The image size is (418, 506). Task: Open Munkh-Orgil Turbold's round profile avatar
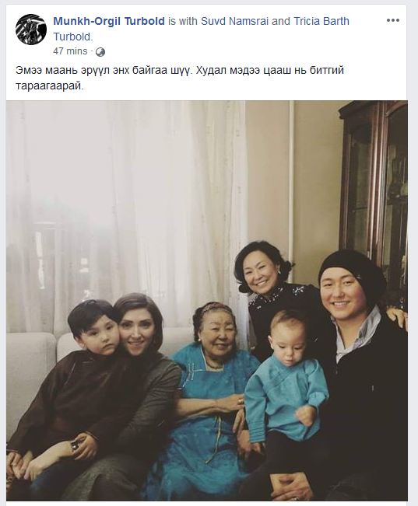pyautogui.click(x=31, y=30)
